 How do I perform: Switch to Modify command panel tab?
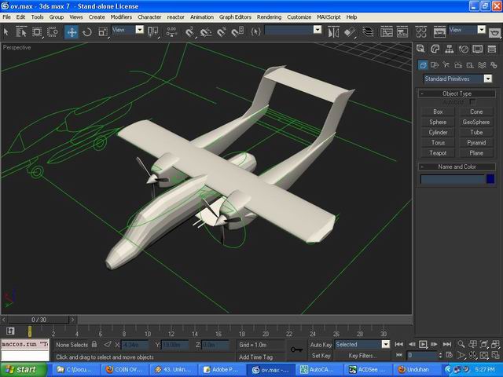[x=435, y=49]
